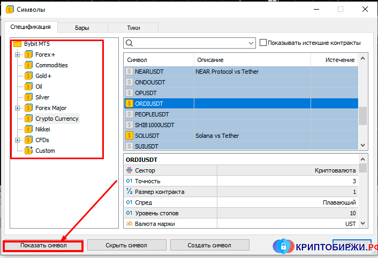Click the Валюта маржи 'ab' icon
Image resolution: width=378 pixels, height=258 pixels.
(129, 224)
